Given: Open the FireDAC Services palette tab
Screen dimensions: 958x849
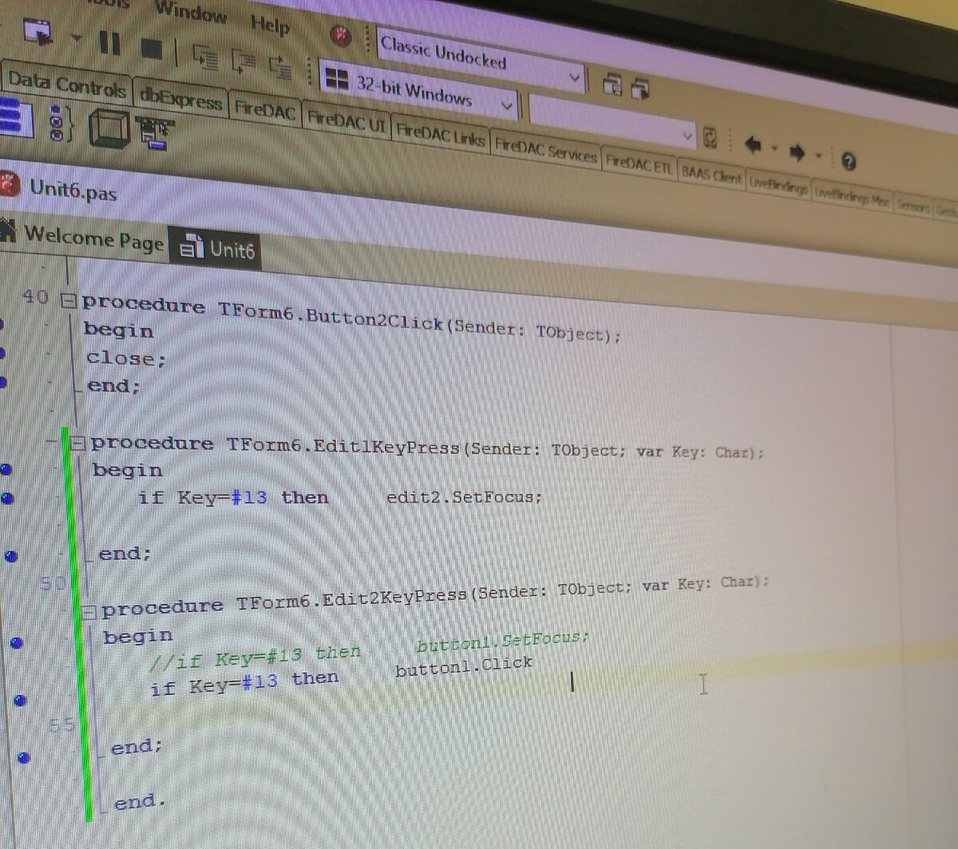Looking at the screenshot, I should click(545, 149).
